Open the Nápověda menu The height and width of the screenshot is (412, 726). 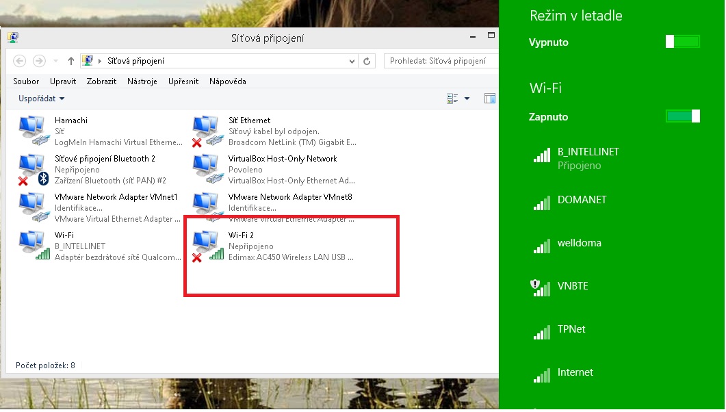click(x=227, y=81)
